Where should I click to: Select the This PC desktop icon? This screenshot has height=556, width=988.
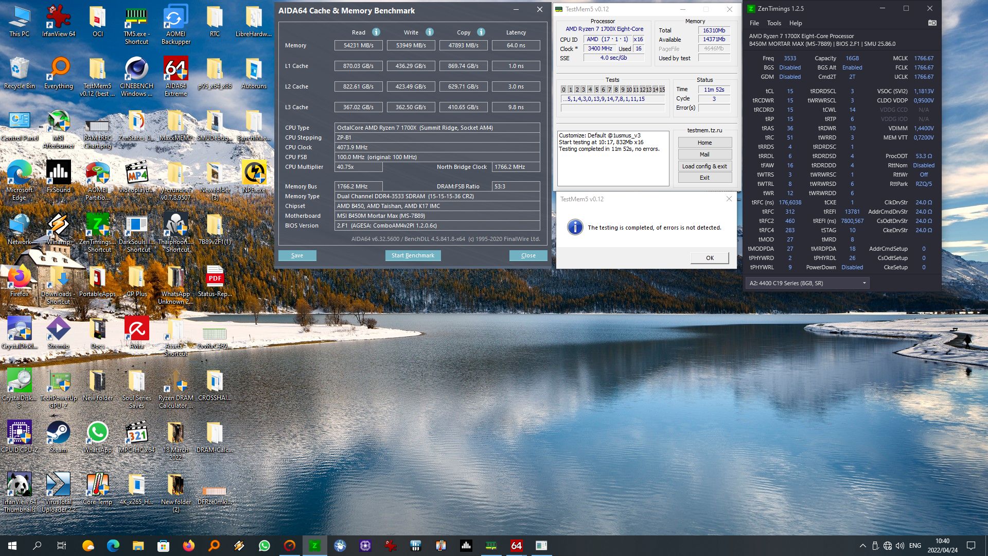coord(20,22)
